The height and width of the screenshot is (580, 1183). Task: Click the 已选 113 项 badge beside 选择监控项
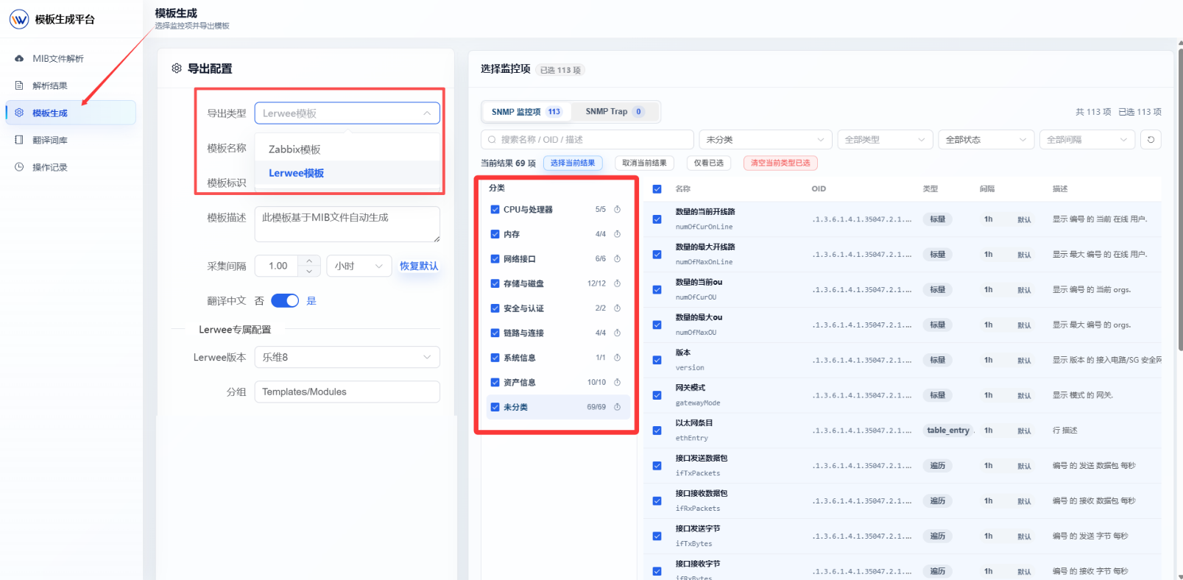560,70
